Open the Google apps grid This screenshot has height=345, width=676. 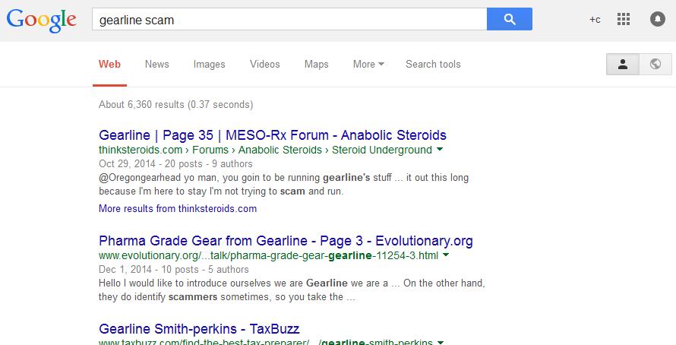click(x=624, y=20)
